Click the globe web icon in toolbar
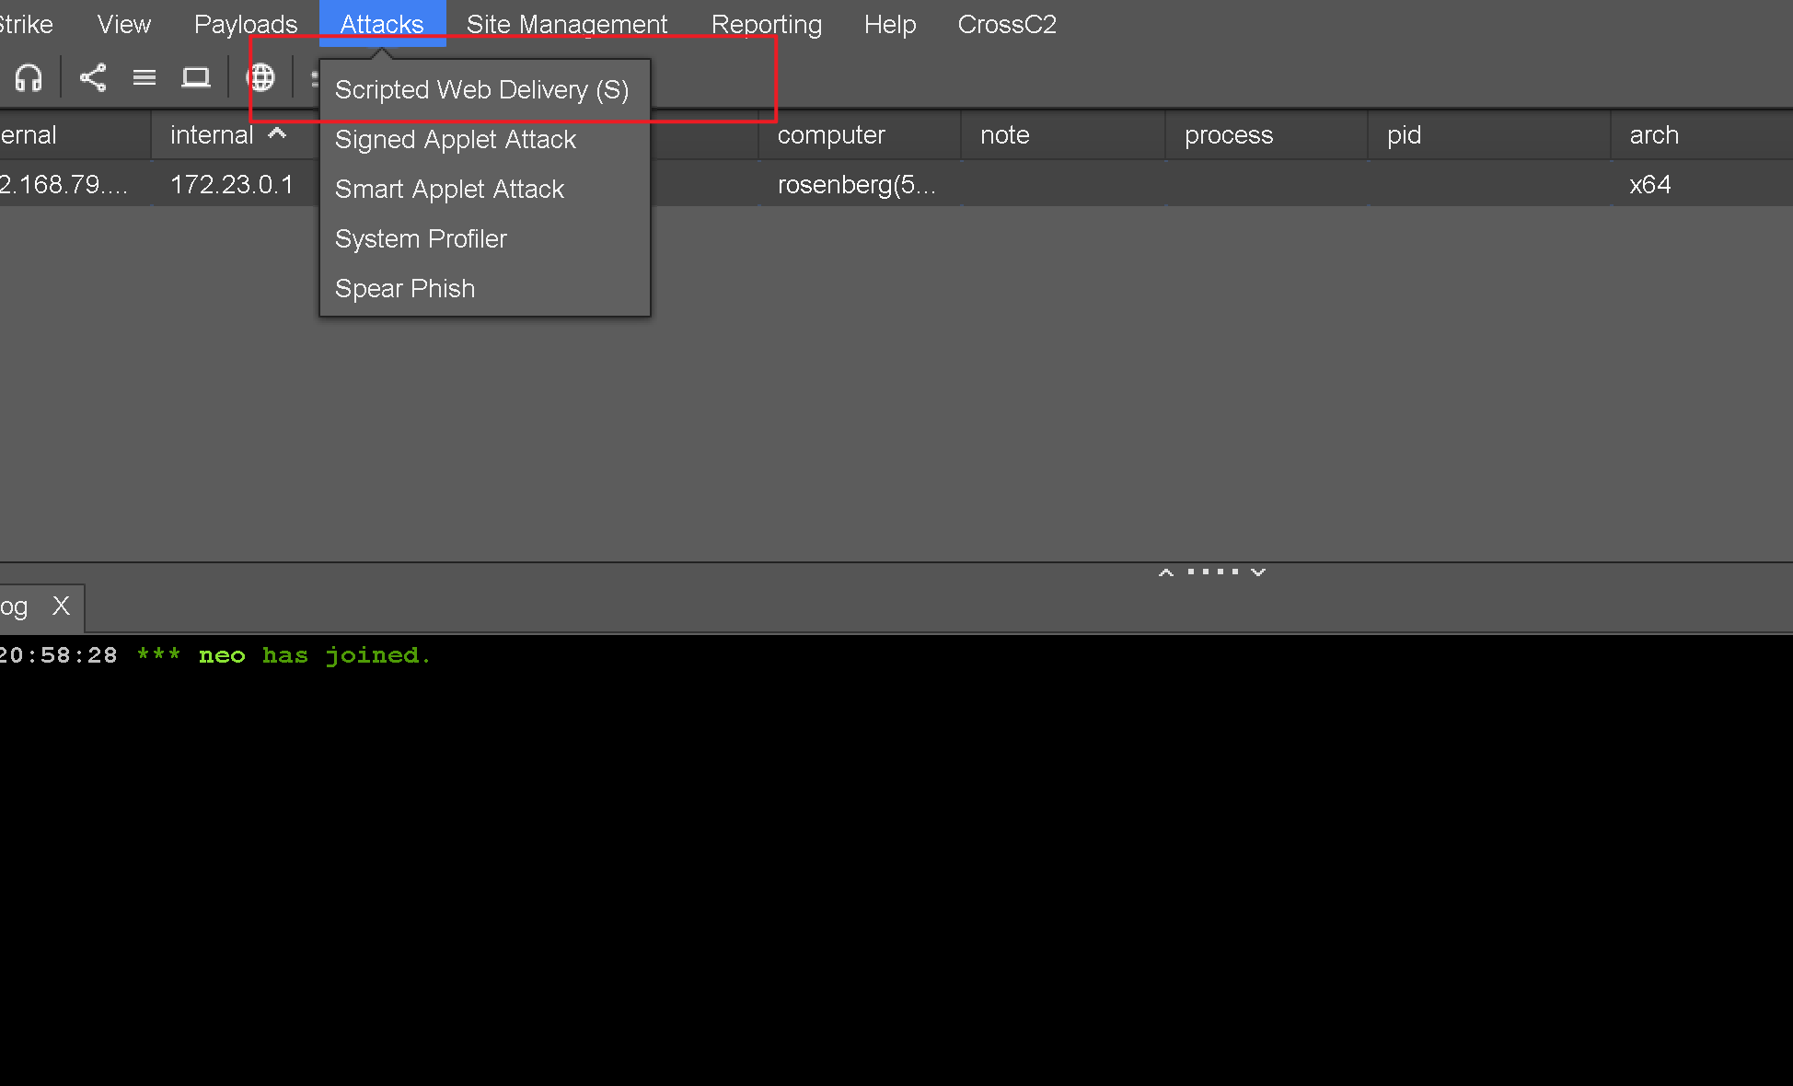The image size is (1793, 1086). click(261, 78)
